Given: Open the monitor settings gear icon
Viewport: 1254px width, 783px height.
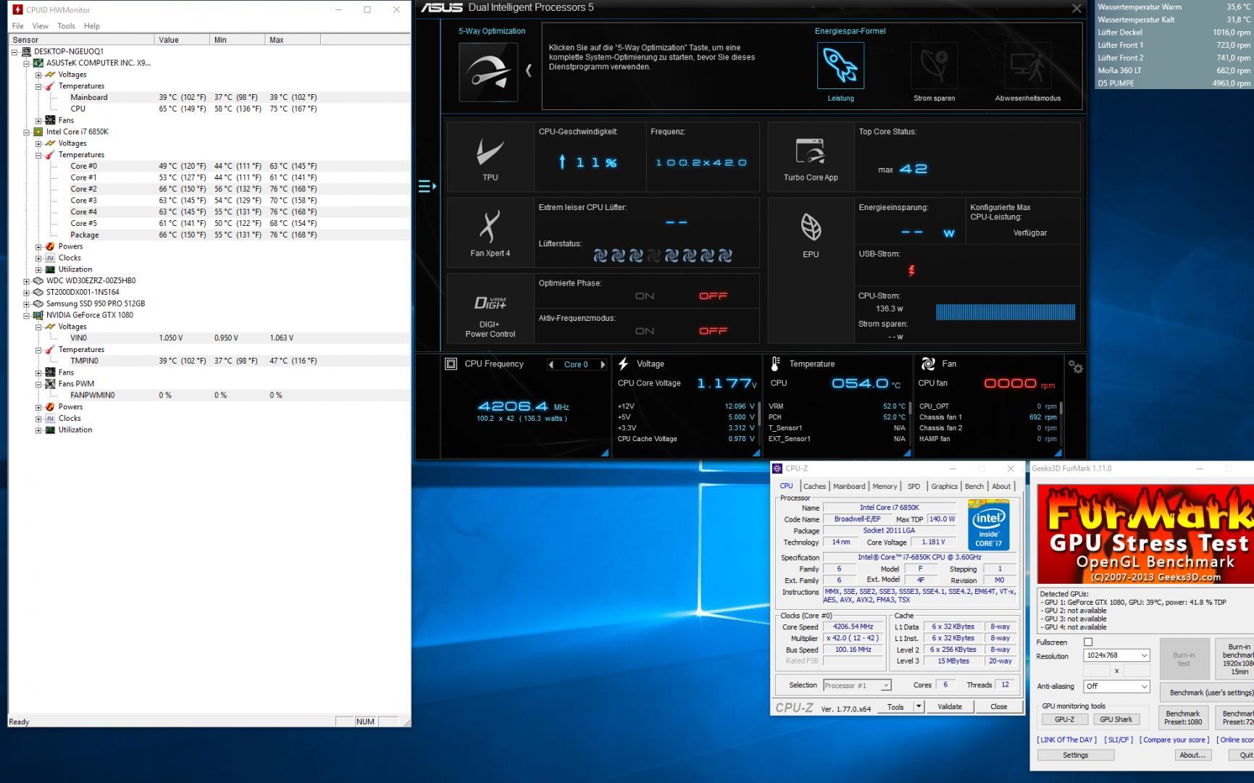Looking at the screenshot, I should (1076, 368).
